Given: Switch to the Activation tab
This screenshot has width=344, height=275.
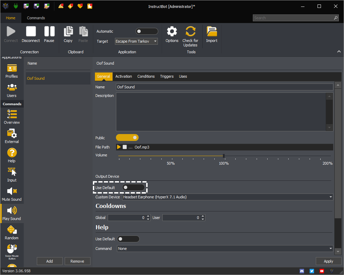Looking at the screenshot, I should coord(124,76).
